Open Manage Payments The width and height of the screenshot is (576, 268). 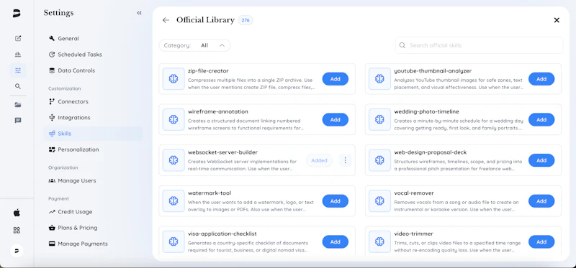(x=93, y=244)
